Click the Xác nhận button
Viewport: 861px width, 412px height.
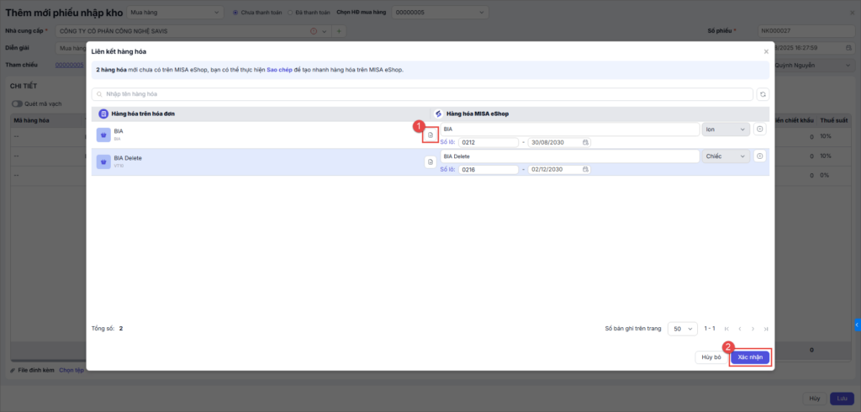pyautogui.click(x=750, y=357)
